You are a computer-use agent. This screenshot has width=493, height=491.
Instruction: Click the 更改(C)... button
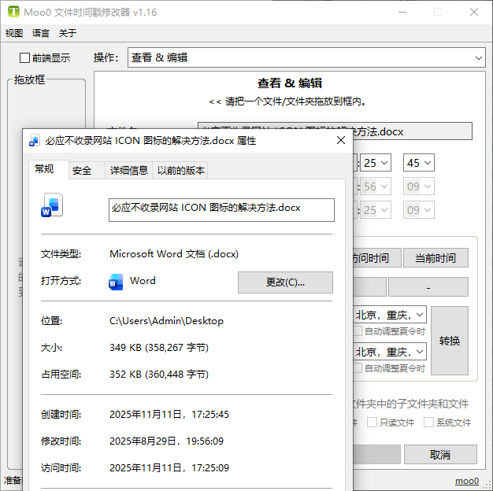pos(285,282)
